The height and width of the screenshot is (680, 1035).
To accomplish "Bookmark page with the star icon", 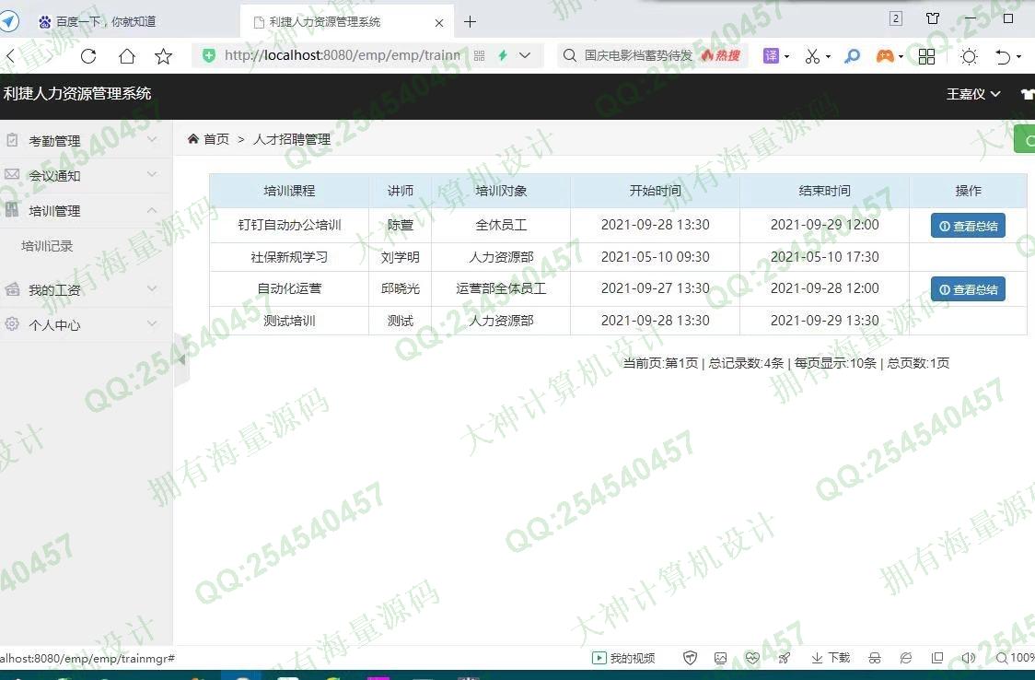I will (x=164, y=56).
